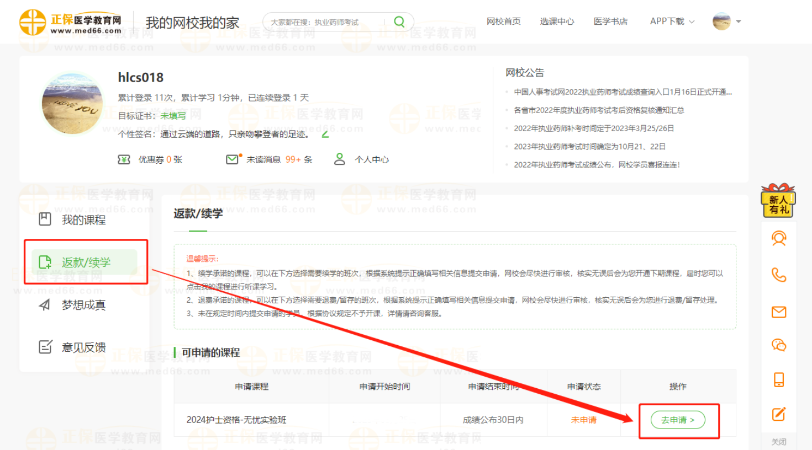
Task: Click the mobile phone app icon
Action: pyautogui.click(x=779, y=379)
